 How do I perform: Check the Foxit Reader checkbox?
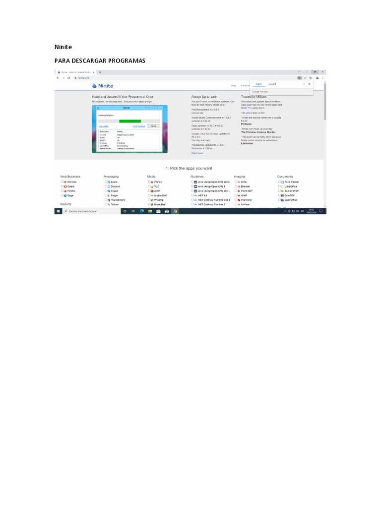click(279, 182)
